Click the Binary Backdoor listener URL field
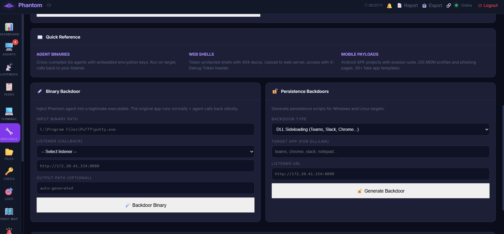Image resolution: width=504 pixels, height=234 pixels. pos(145,166)
